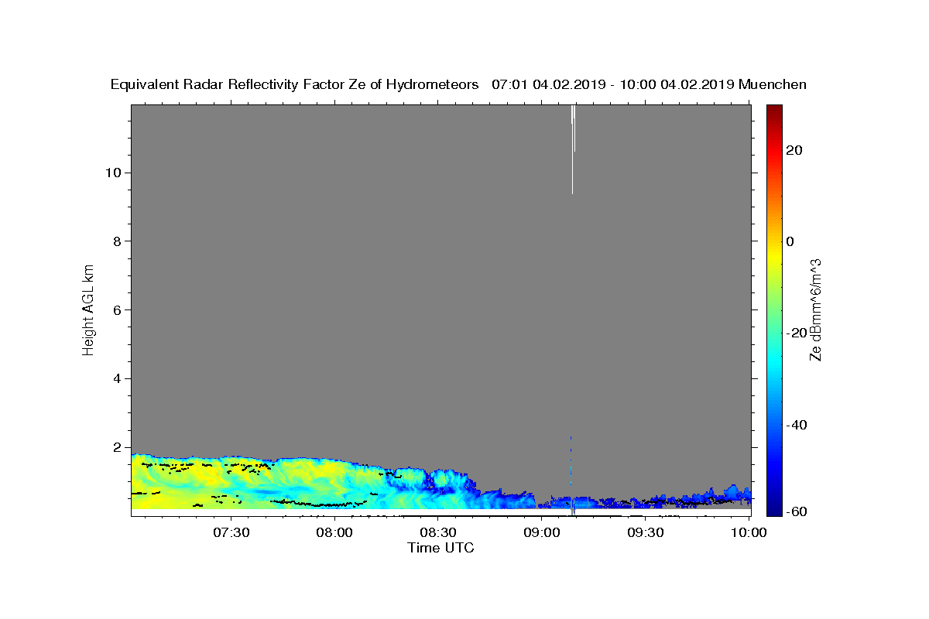Click the 08:30 time tick label
The width and height of the screenshot is (929, 619).
point(437,533)
